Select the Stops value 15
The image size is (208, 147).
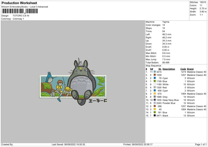pyautogui.click(x=164, y=28)
